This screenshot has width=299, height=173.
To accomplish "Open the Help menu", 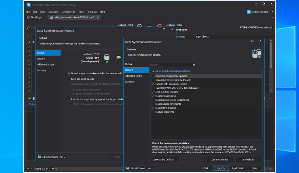I will [102, 12].
